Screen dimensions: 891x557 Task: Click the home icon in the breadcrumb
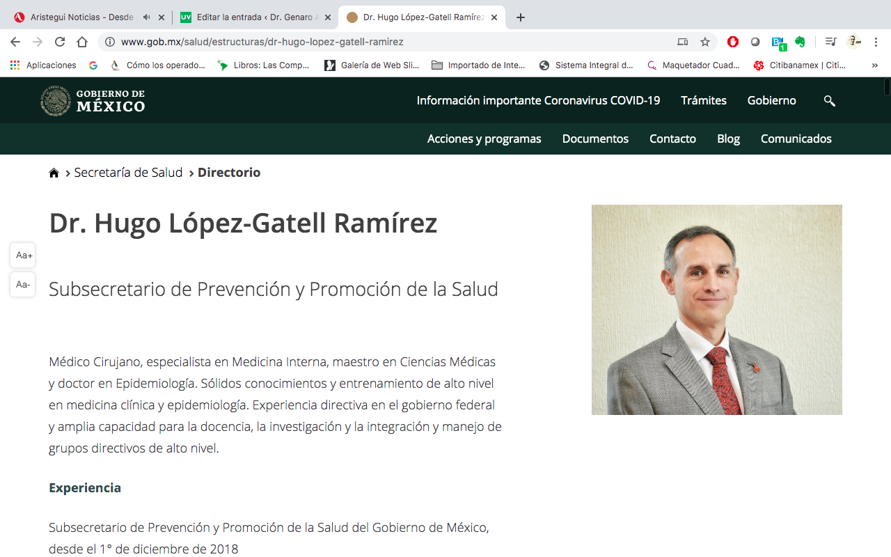54,173
